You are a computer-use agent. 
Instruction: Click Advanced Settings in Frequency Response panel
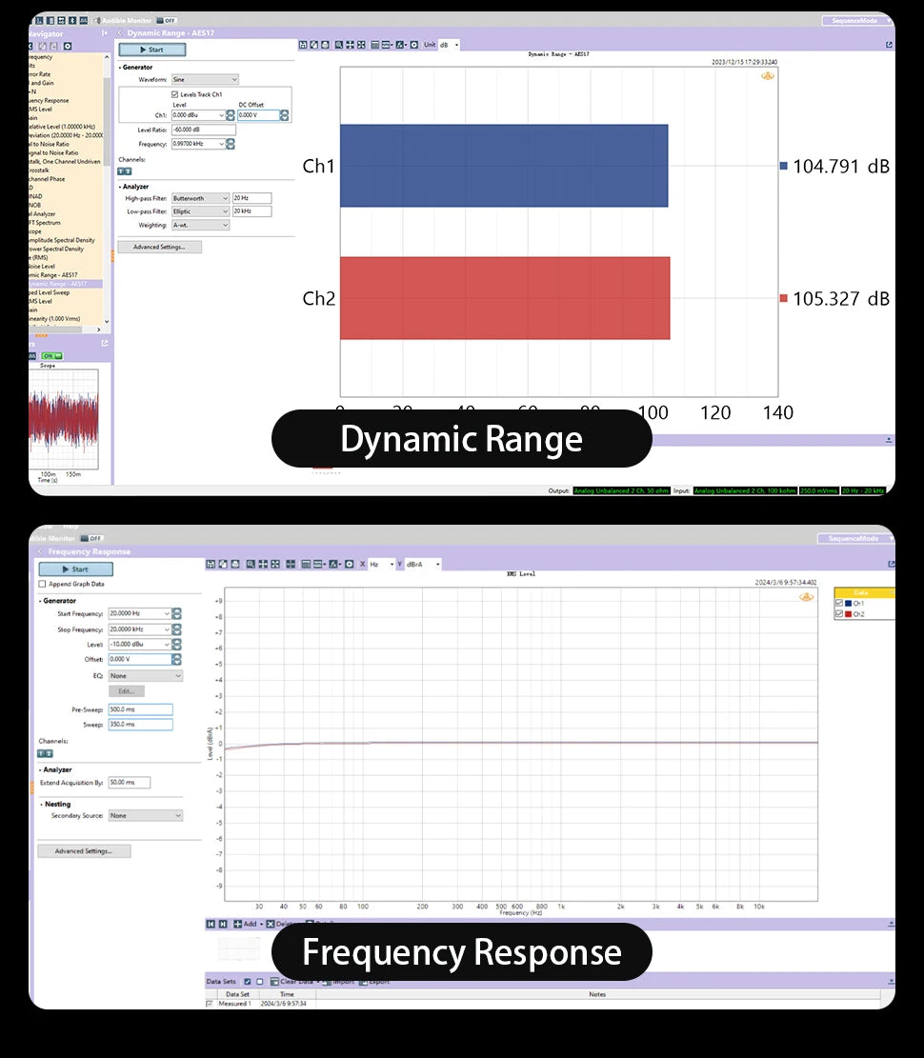[x=84, y=851]
